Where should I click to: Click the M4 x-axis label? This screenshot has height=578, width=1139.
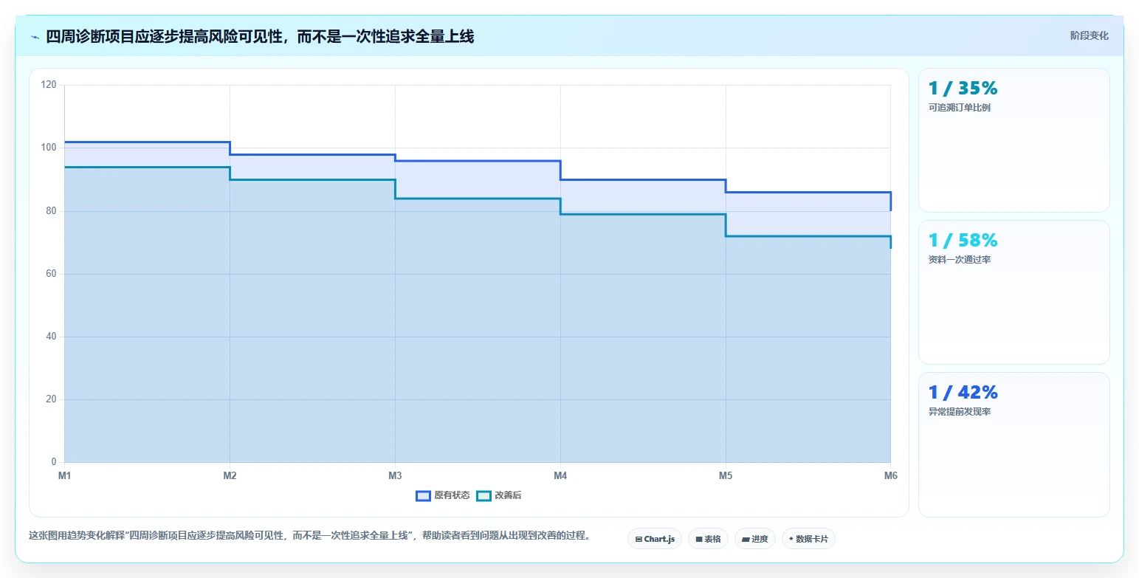[x=560, y=475]
